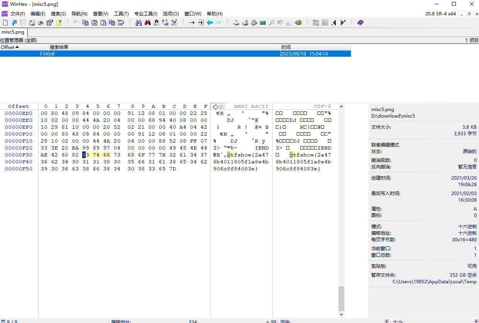Click the 3,933 字节 byte count
Image resolution: width=479 pixels, height=323 pixels.
pyautogui.click(x=465, y=134)
